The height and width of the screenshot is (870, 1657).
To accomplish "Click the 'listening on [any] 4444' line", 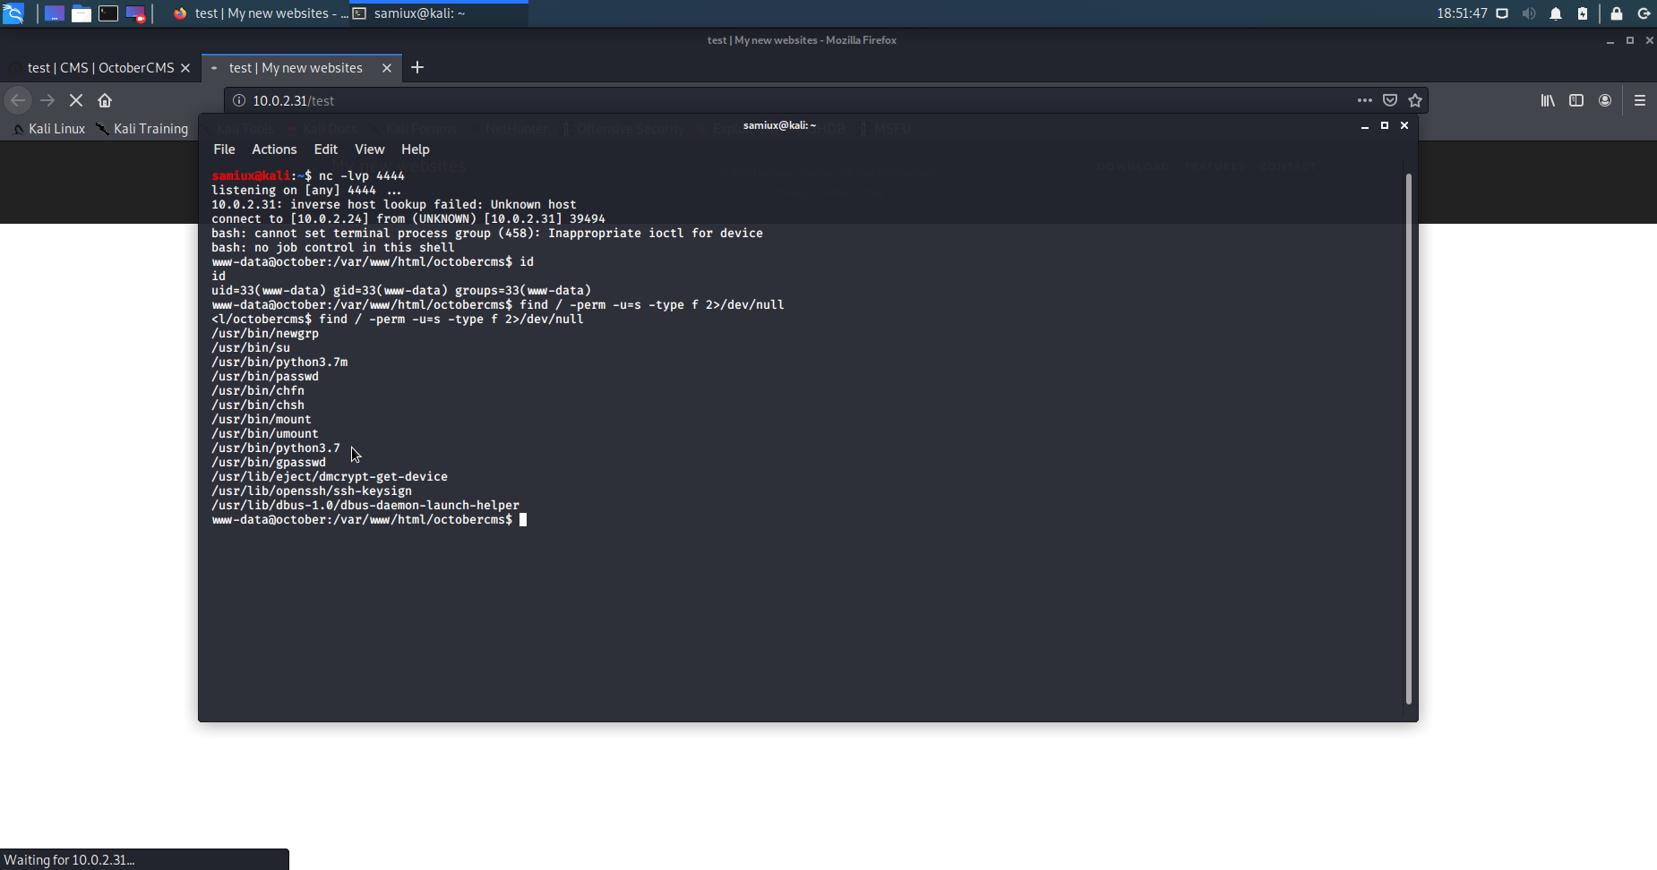I will 306,190.
